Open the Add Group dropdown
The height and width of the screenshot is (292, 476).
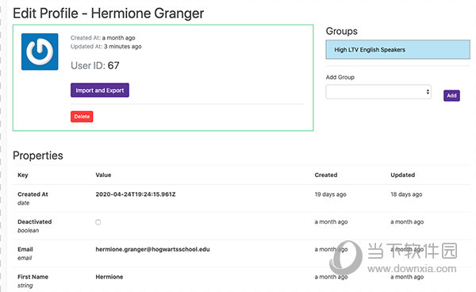[x=378, y=92]
